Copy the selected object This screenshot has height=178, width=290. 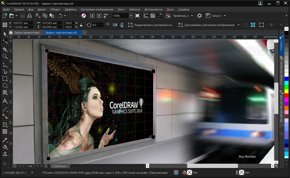point(45,16)
